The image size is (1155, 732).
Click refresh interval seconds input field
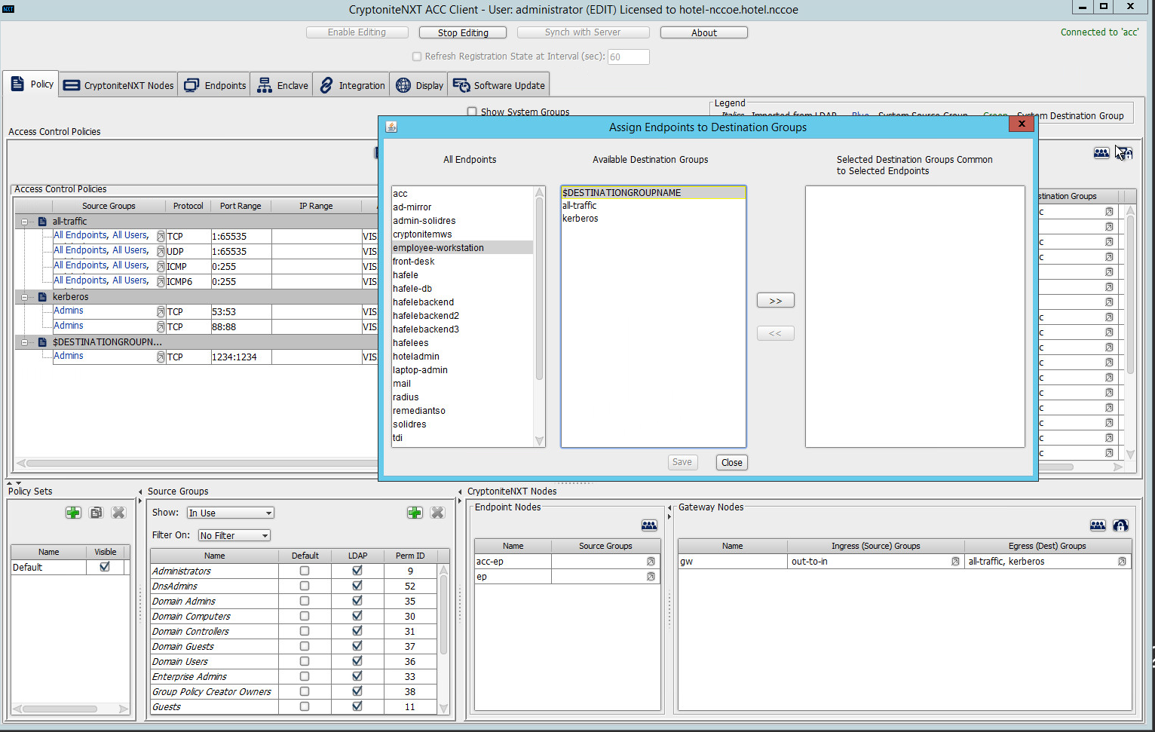629,57
